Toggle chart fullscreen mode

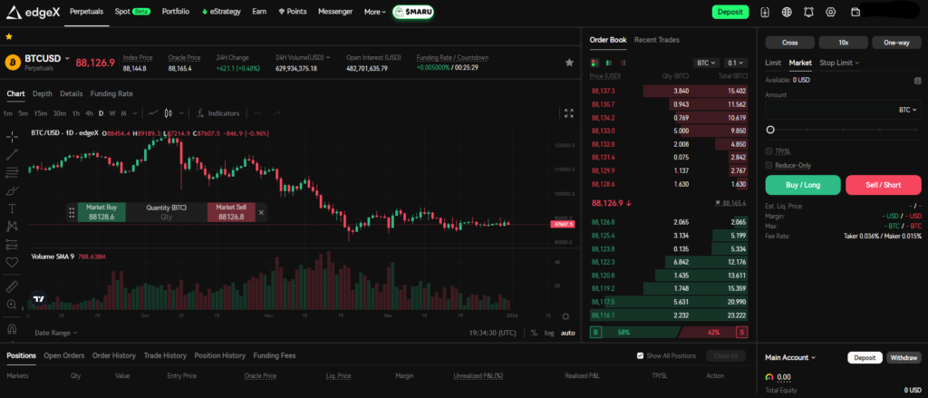pyautogui.click(x=569, y=113)
